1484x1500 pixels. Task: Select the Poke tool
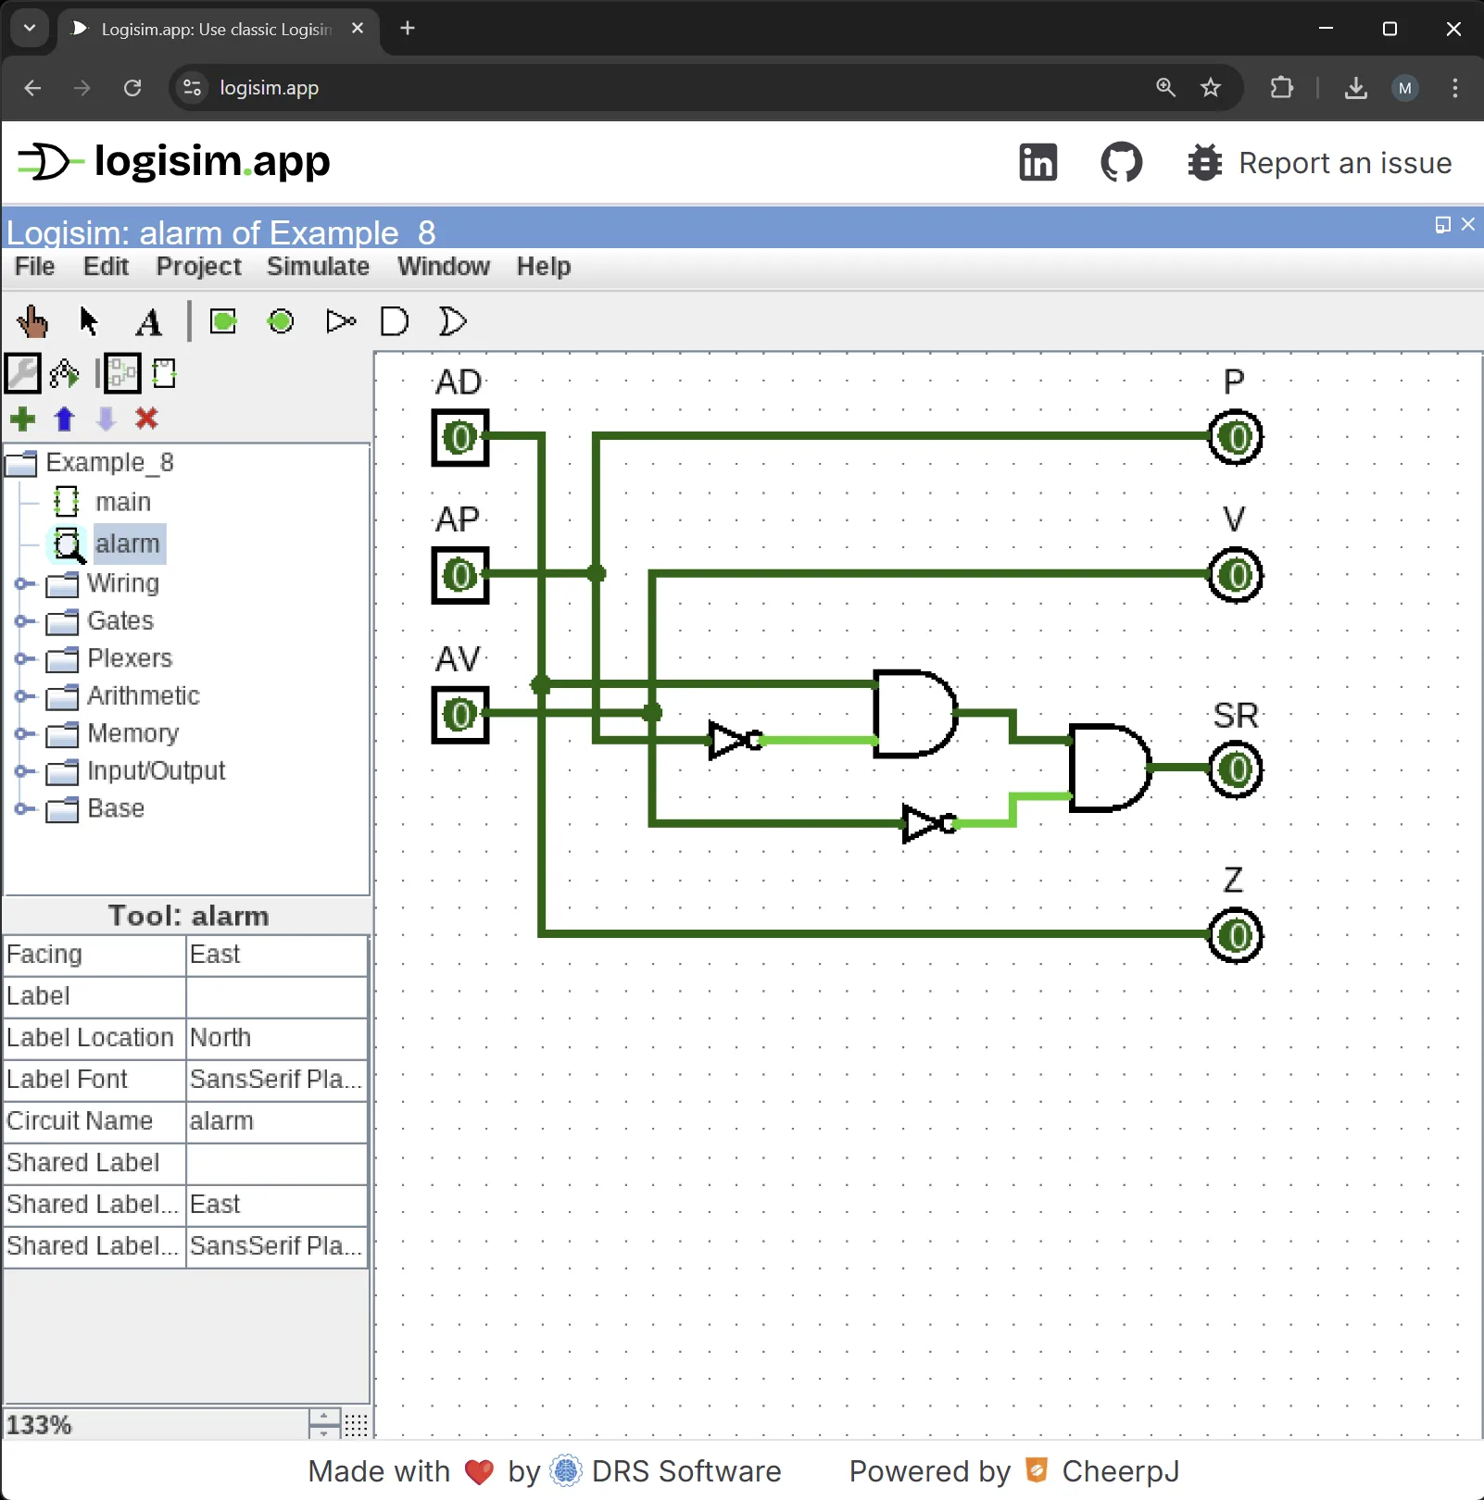click(x=32, y=321)
